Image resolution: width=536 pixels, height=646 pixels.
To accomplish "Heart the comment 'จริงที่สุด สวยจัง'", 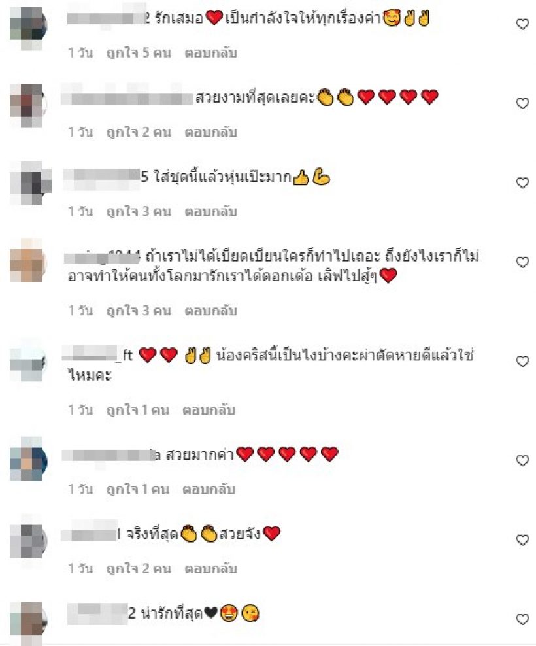I will click(522, 539).
